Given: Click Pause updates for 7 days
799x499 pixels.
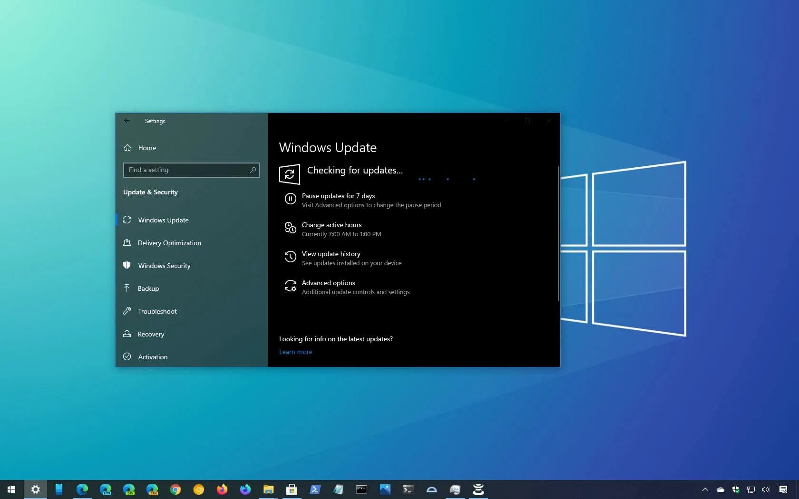Looking at the screenshot, I should [x=362, y=200].
